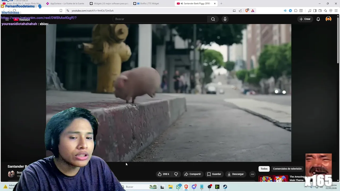This screenshot has width=340, height=191.
Task: Click the address bar URL
Action: tap(92, 11)
